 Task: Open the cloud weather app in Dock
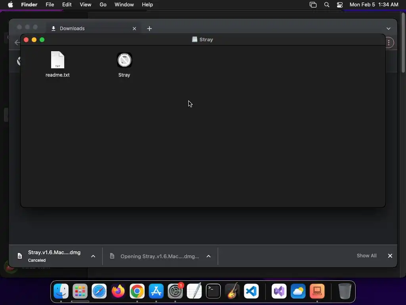[x=298, y=291]
